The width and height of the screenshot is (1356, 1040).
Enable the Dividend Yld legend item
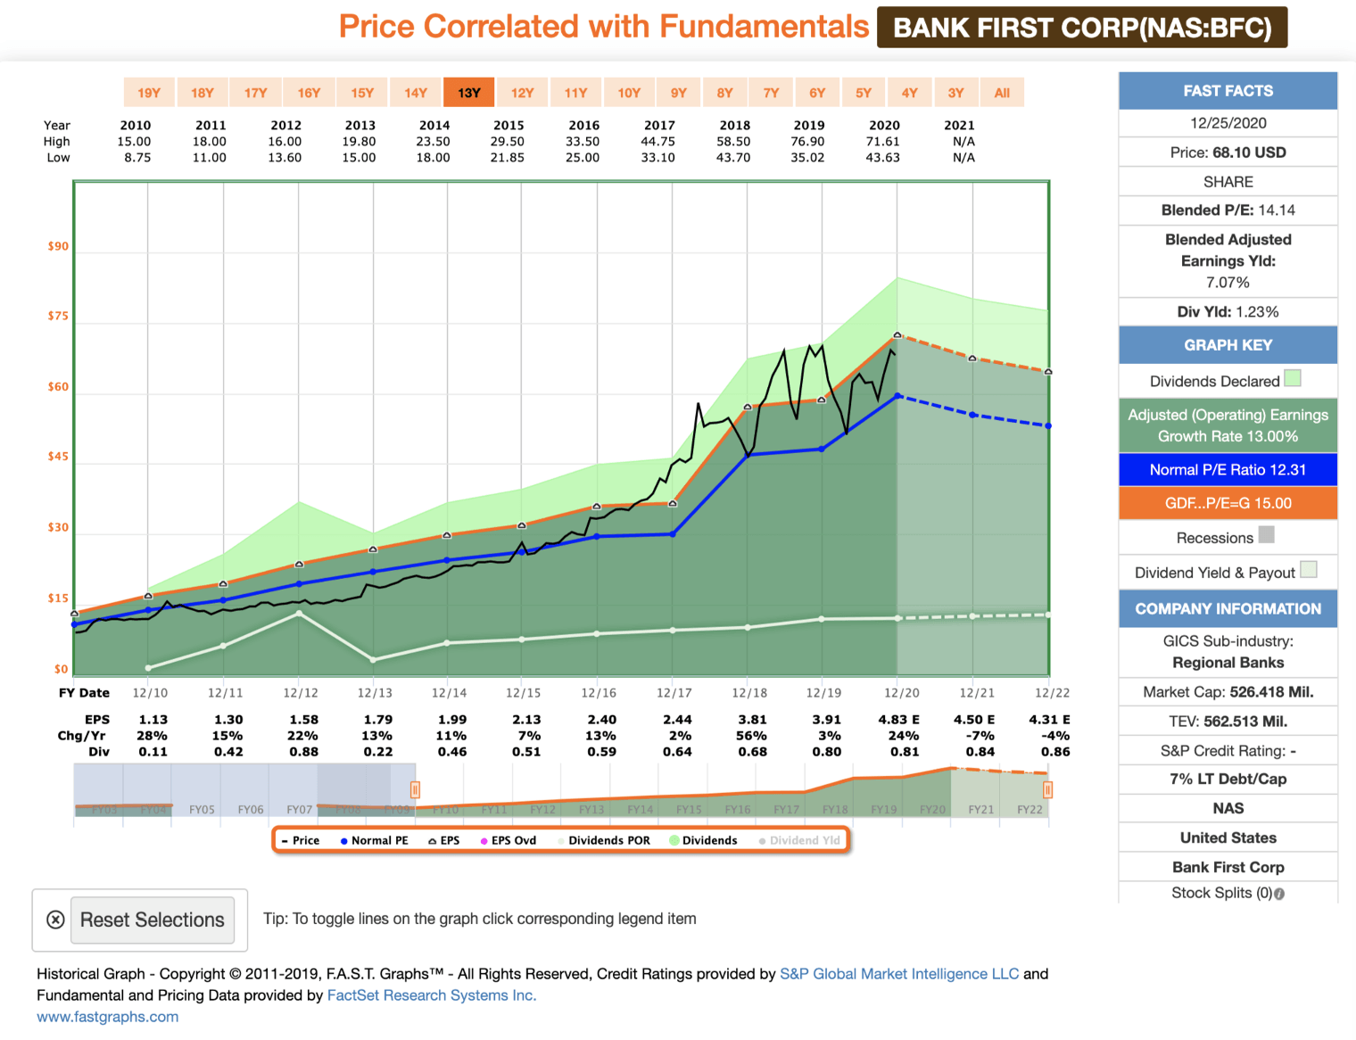pyautogui.click(x=799, y=840)
